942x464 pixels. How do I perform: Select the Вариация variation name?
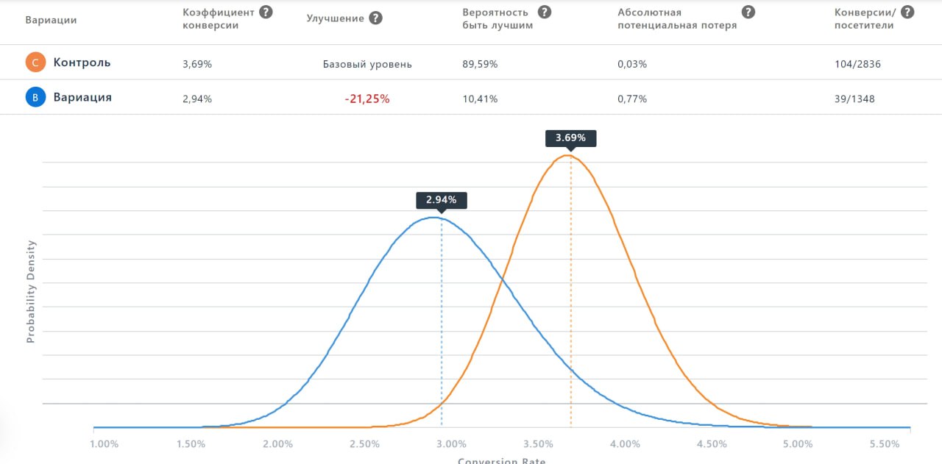click(x=82, y=97)
